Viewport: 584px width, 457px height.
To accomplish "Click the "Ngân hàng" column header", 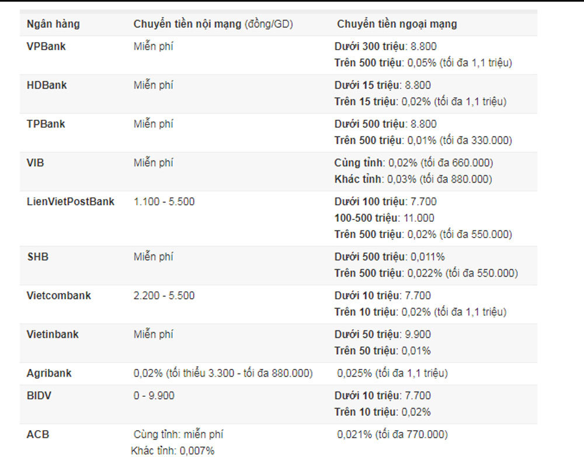I will 53,25.
